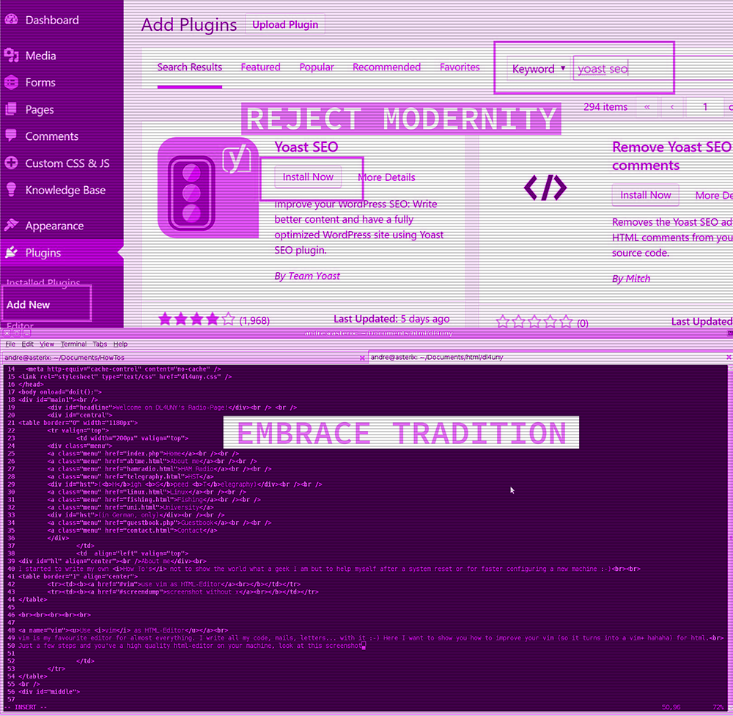Click the code brackets plugin thumbnail
The width and height of the screenshot is (733, 716).
click(x=545, y=188)
